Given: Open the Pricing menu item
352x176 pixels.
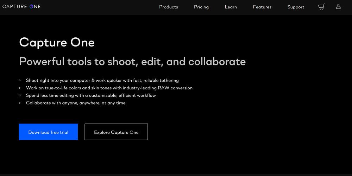Looking at the screenshot, I should tap(201, 7).
